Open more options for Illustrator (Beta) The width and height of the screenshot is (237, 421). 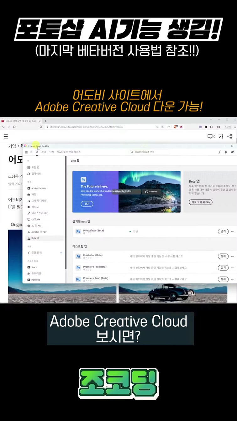[233, 256]
